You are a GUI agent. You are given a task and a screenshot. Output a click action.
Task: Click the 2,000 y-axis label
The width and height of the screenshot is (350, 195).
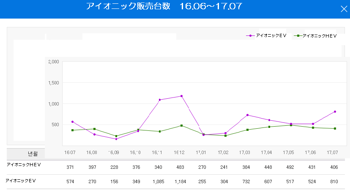54,62
